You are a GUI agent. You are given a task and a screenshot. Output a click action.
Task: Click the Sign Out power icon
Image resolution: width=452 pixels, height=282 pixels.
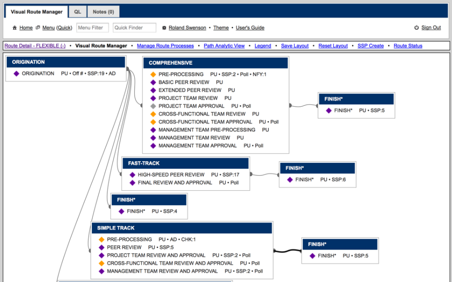pos(416,28)
